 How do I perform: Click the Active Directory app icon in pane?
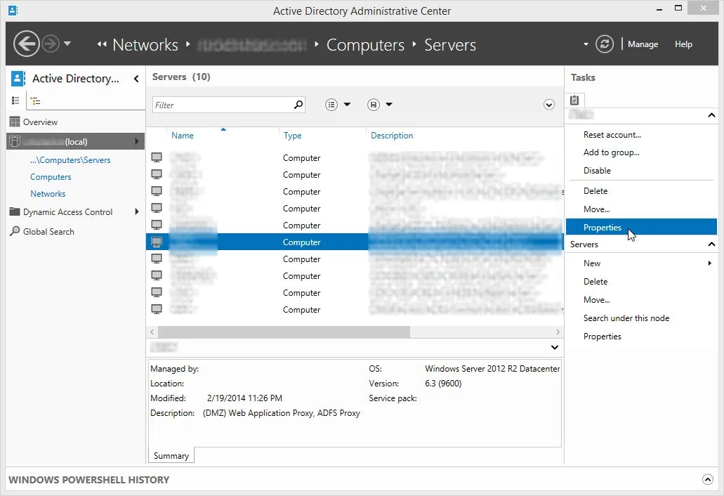tap(18, 79)
